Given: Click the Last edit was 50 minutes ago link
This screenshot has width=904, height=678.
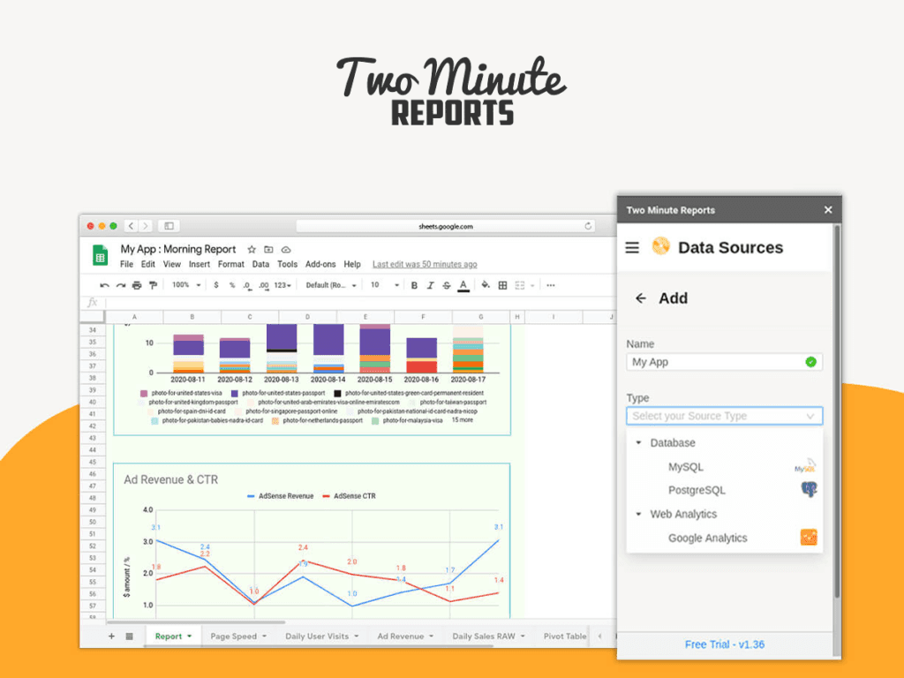Looking at the screenshot, I should pos(425,265).
